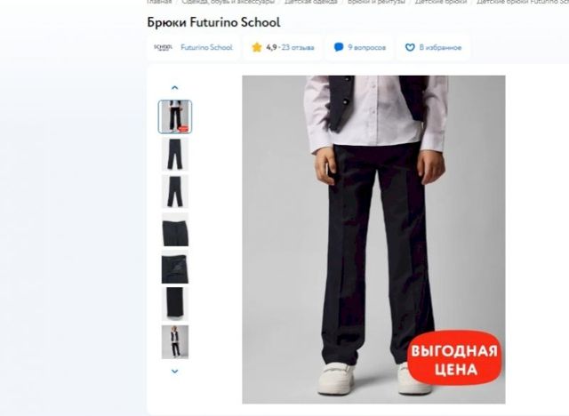Click the blue speech bubble questions icon
The image size is (569, 416).
click(x=339, y=47)
